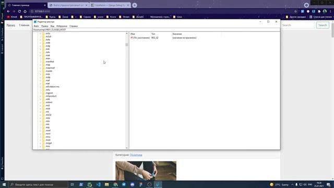Select the .man tree item

click(48, 58)
